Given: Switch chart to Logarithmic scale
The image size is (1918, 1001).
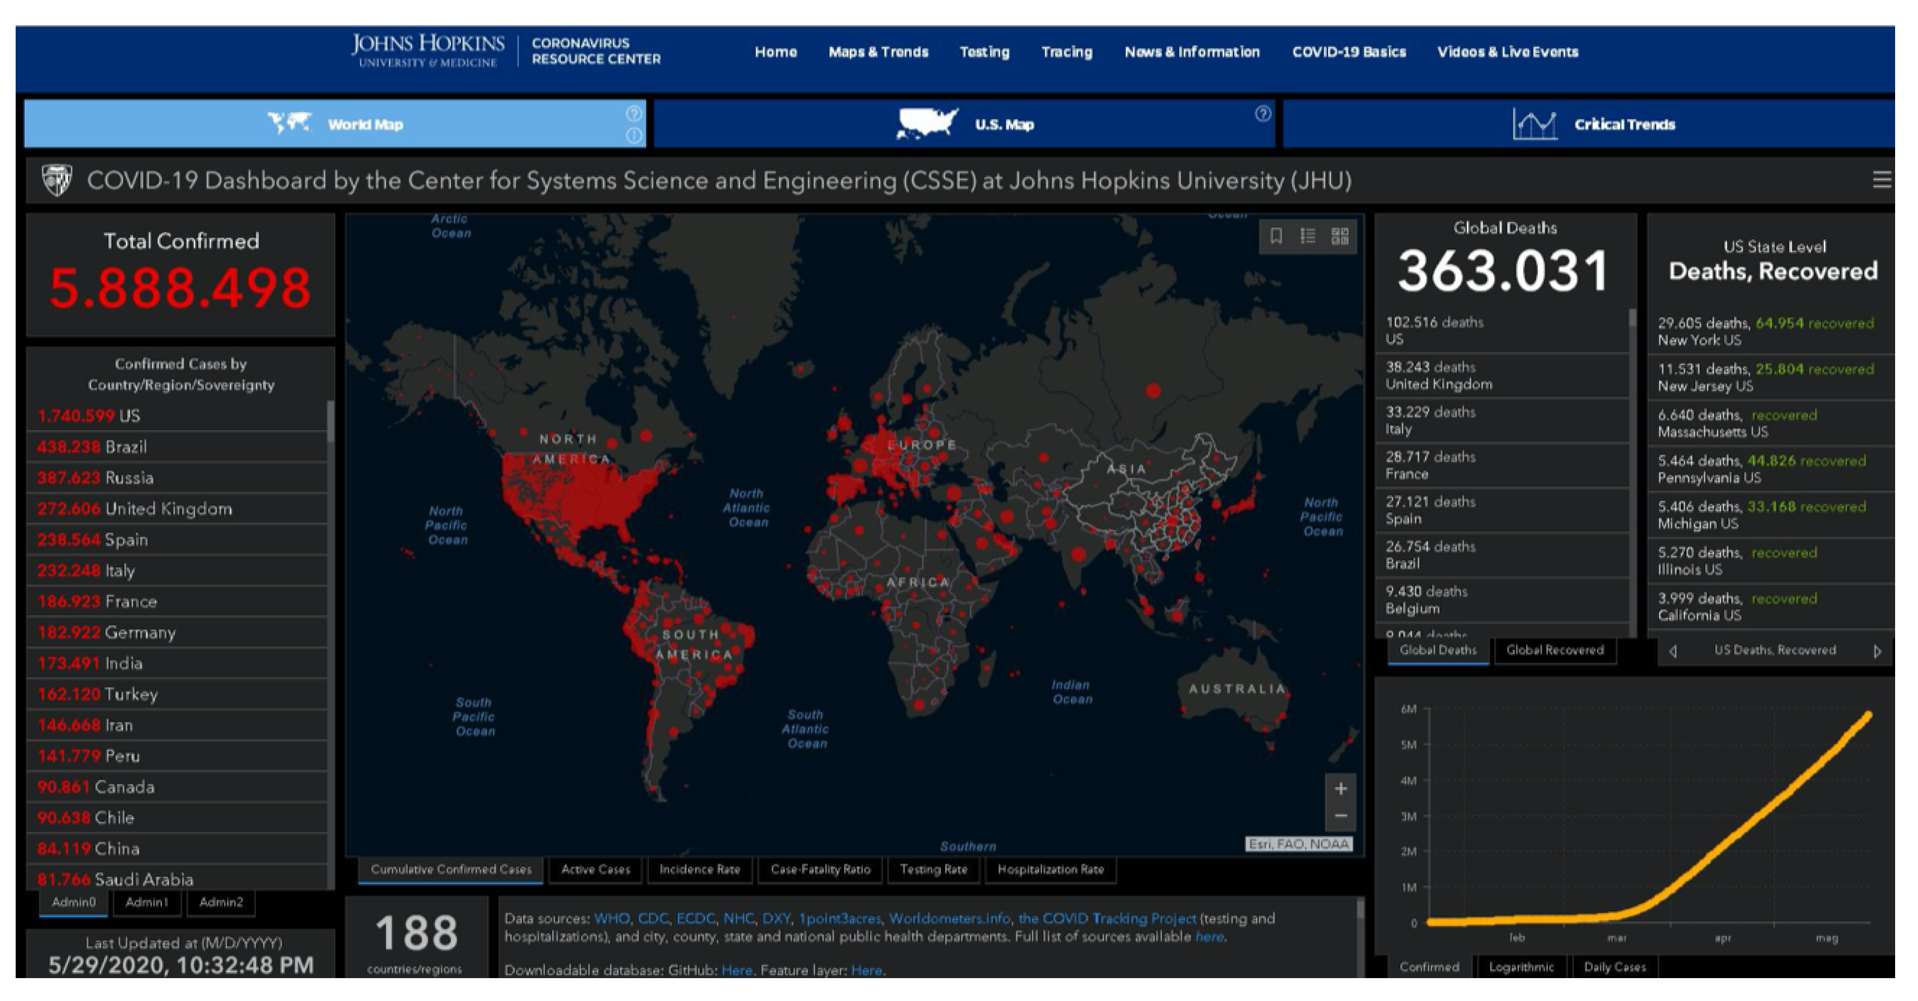Looking at the screenshot, I should pos(1521,967).
